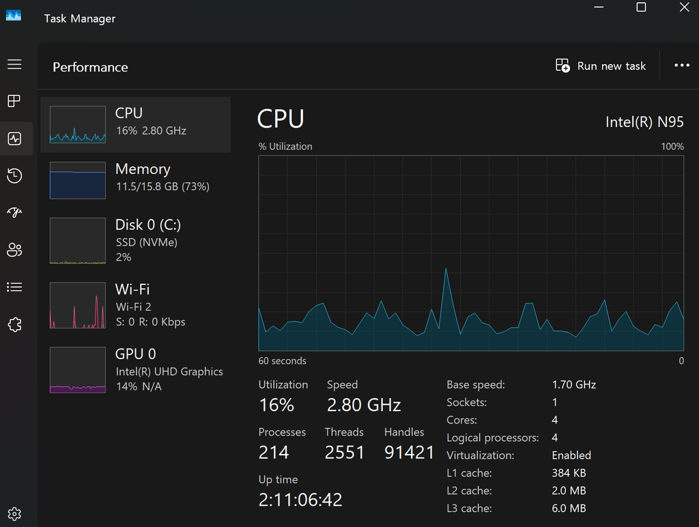This screenshot has height=527, width=699.
Task: Click the Threads count 2551
Action: coord(345,453)
